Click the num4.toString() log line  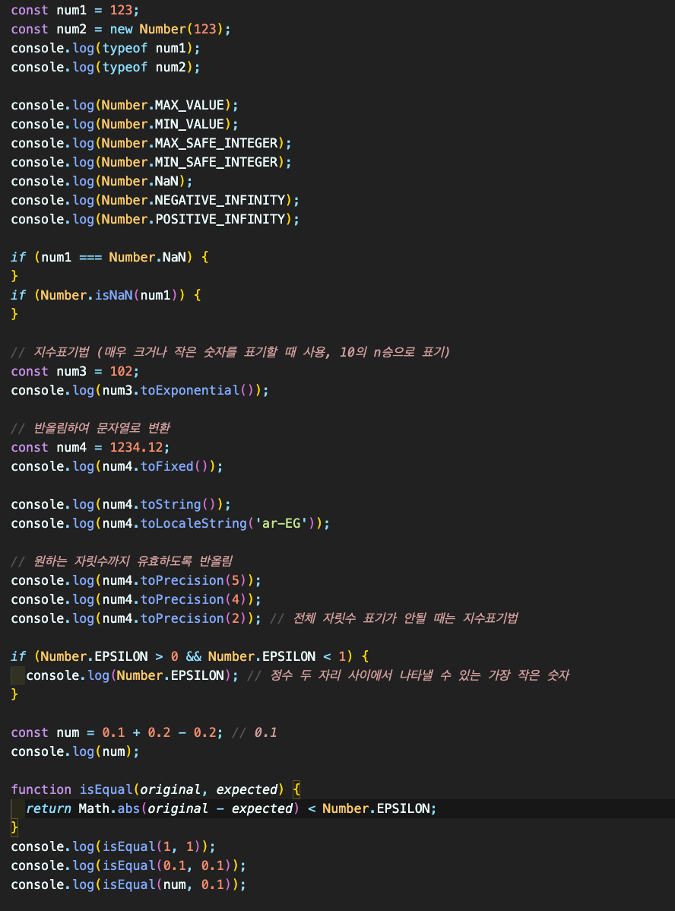[121, 504]
